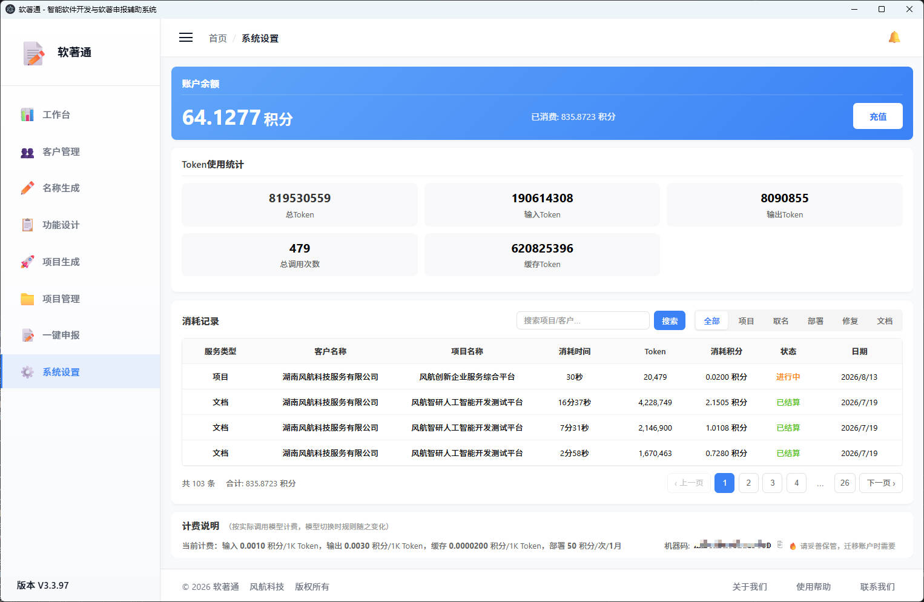Click the 版本 V3.3.97 version label
This screenshot has width=924, height=602.
(x=42, y=586)
